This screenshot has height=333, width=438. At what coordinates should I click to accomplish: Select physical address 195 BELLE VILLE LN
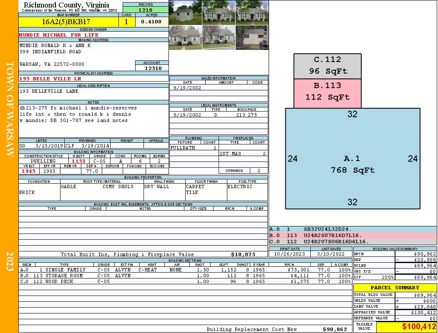(50, 79)
